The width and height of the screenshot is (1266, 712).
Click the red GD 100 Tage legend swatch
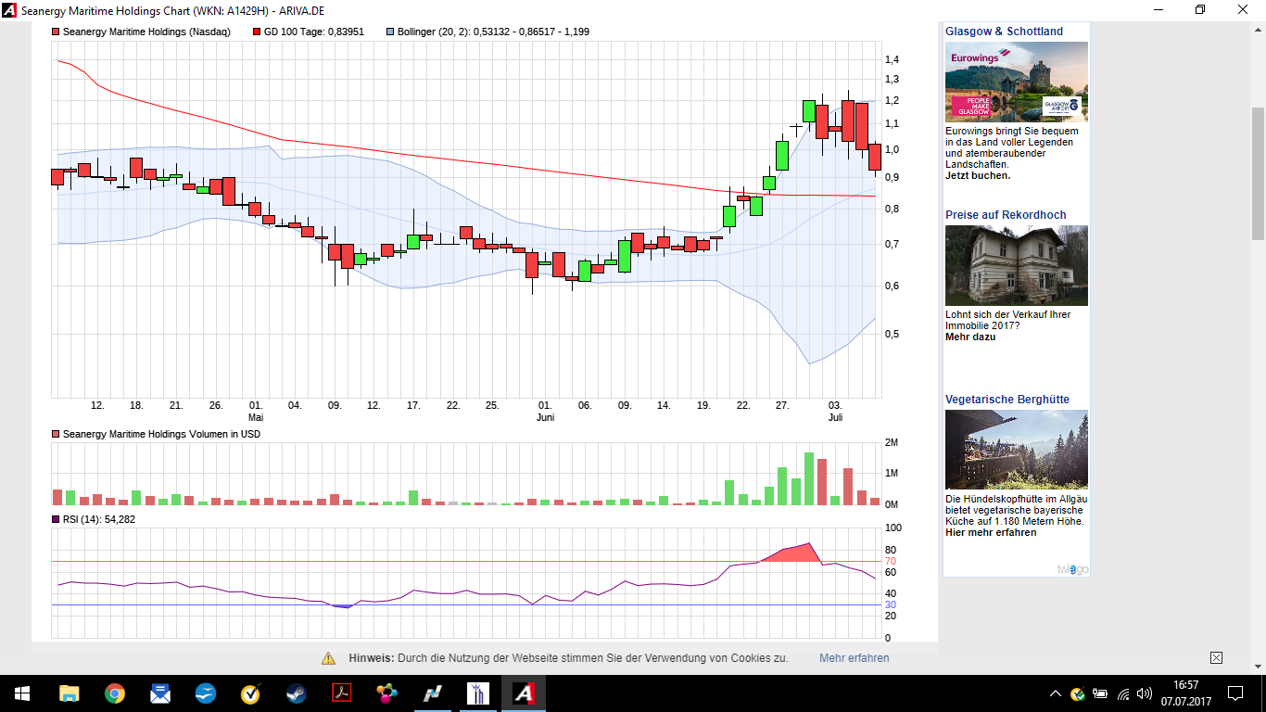point(257,32)
